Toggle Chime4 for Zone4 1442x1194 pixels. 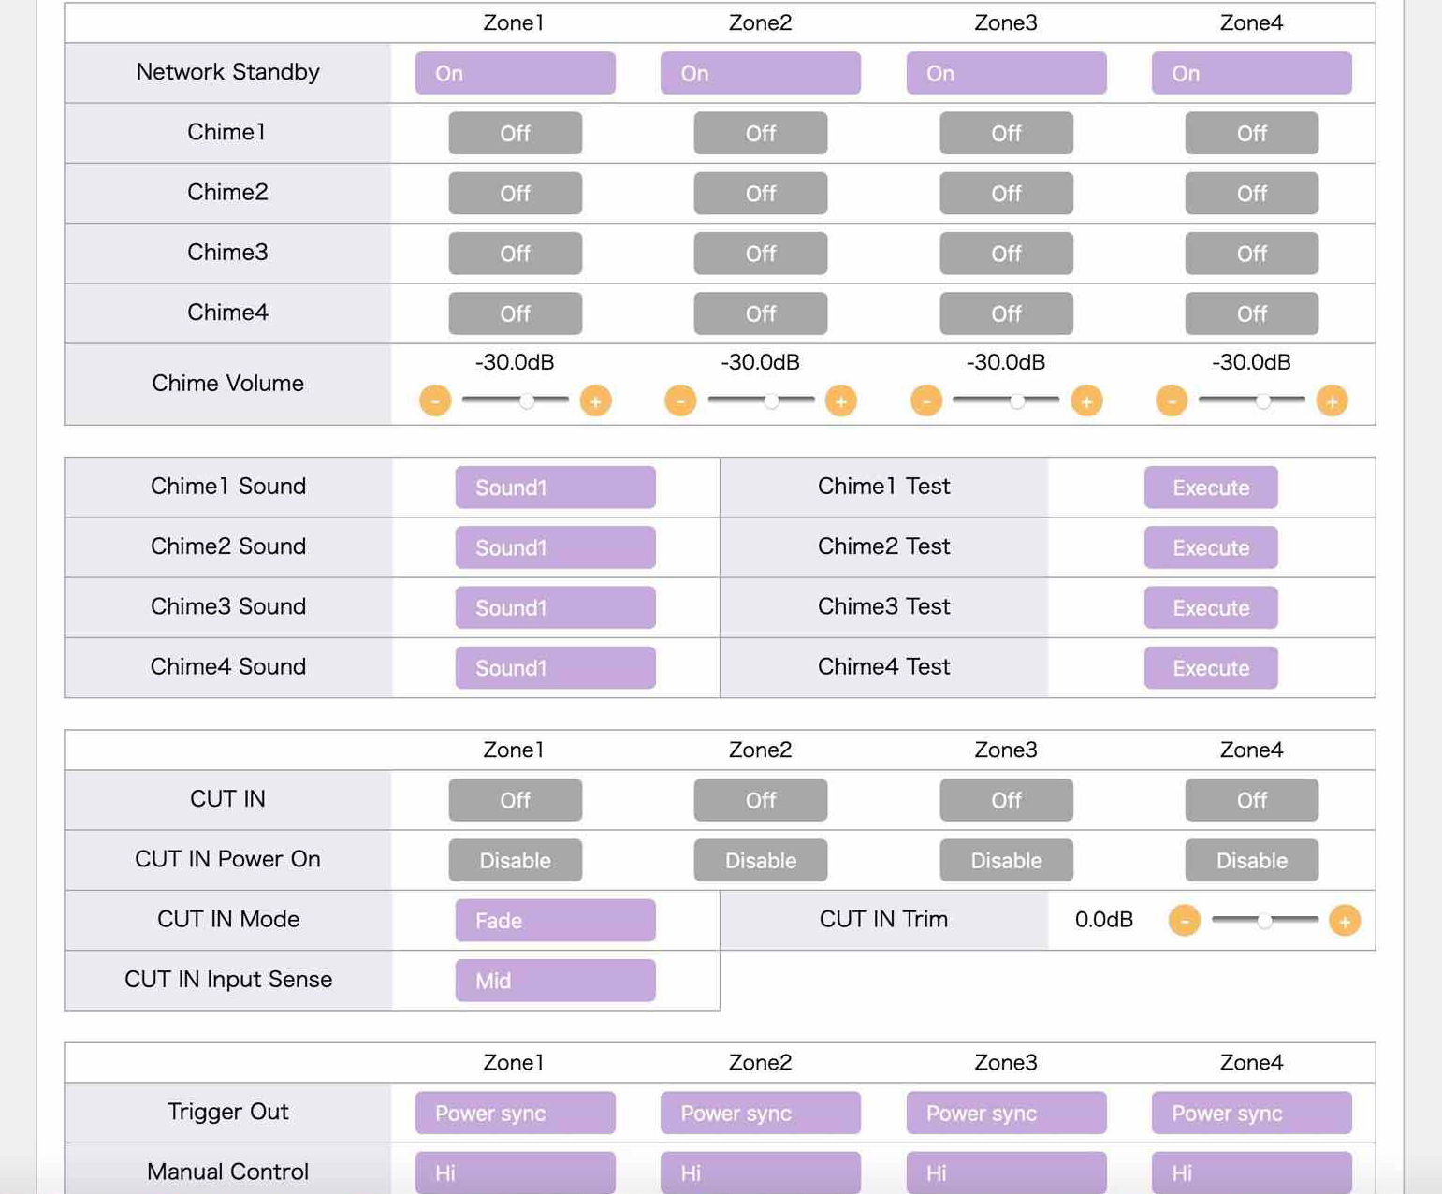(1252, 313)
